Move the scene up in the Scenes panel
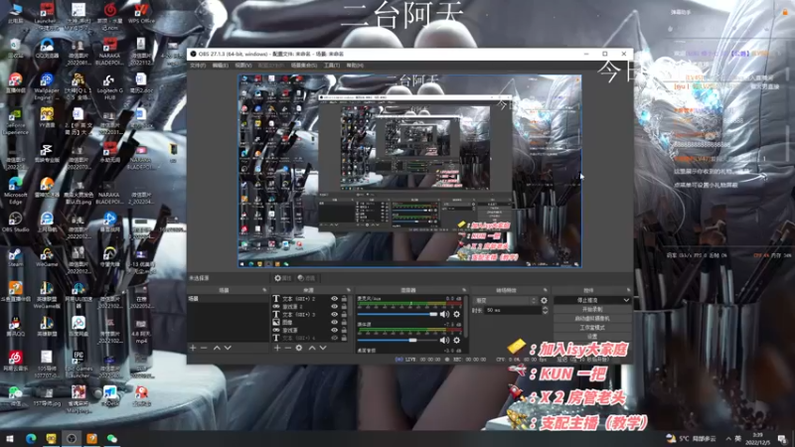The height and width of the screenshot is (447, 795). click(217, 349)
